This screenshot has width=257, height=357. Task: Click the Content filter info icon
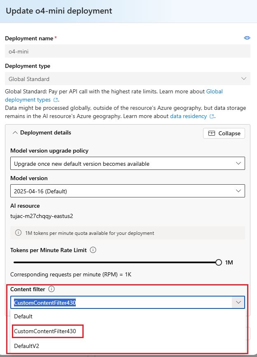51,289
